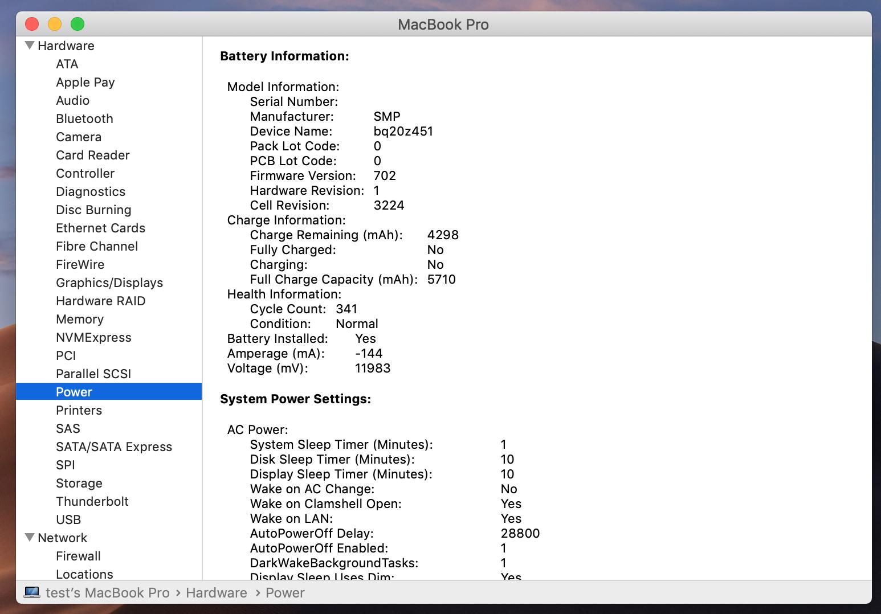Select test's MacBook Pro in path bar

[x=108, y=593]
